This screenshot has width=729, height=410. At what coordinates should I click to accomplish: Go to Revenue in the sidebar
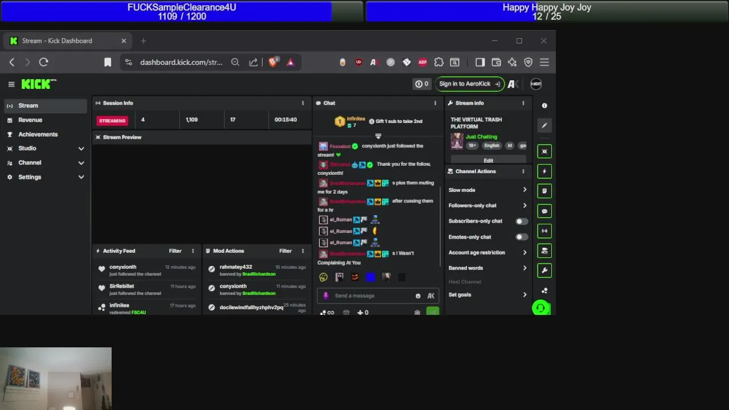click(x=46, y=120)
